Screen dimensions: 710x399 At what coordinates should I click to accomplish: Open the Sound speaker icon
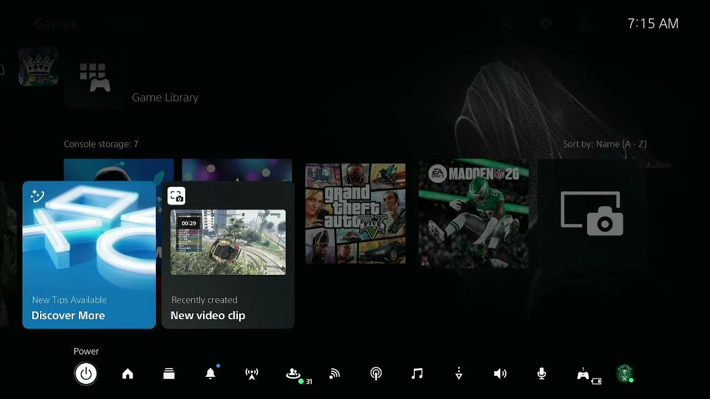[500, 374]
